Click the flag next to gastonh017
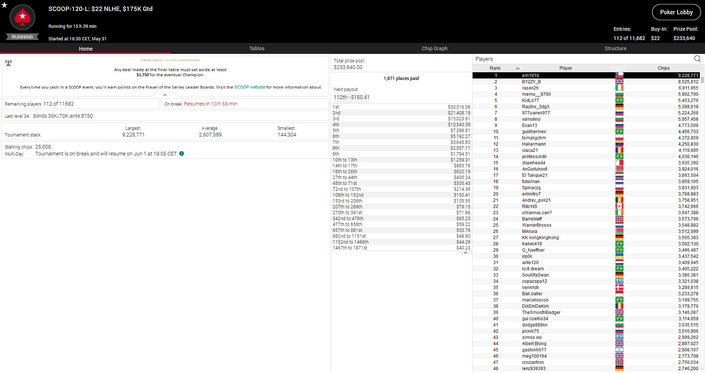 [x=619, y=350]
